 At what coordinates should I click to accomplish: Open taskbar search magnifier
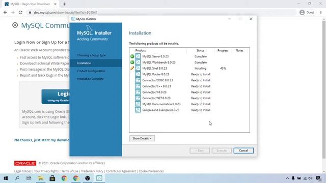tap(17, 178)
